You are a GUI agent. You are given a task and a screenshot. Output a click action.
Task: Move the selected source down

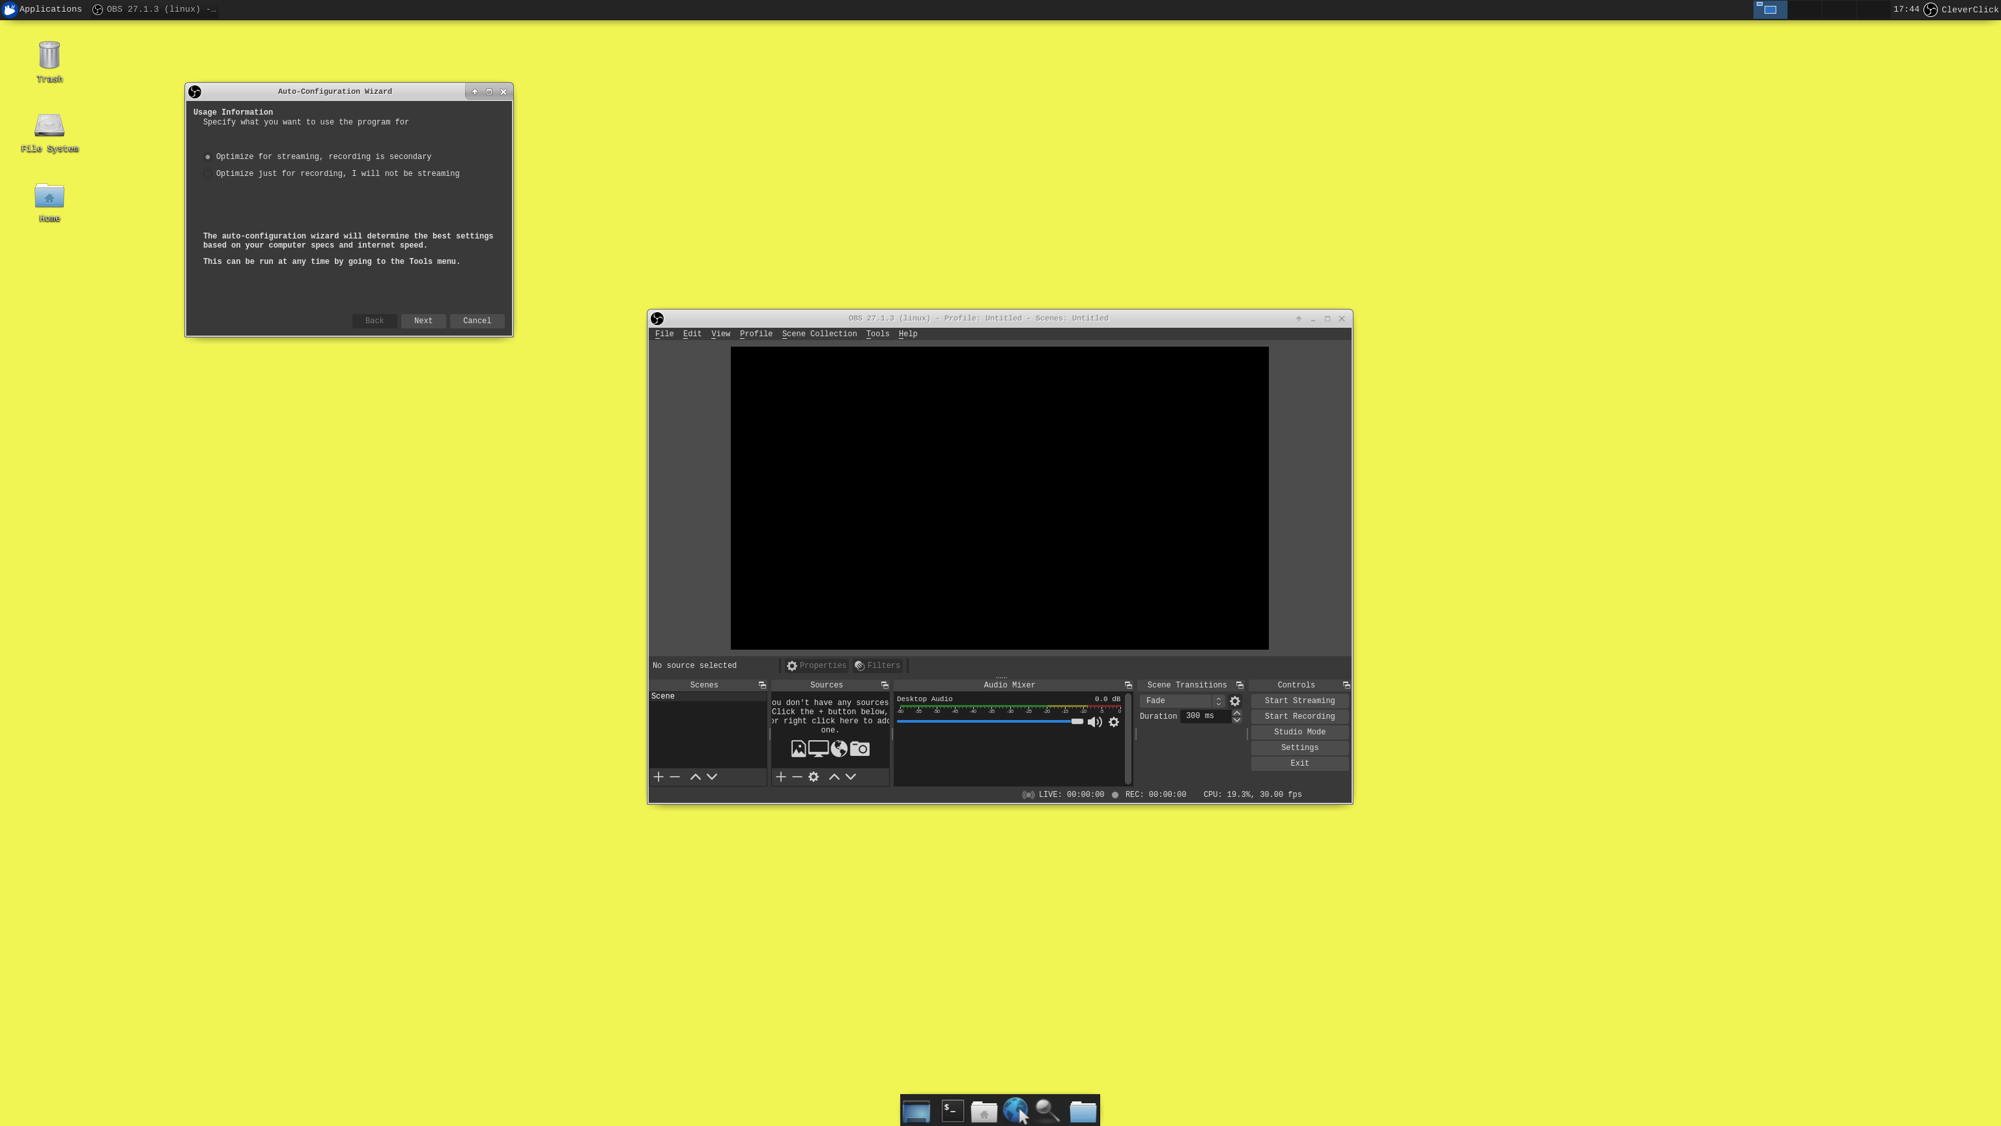(x=851, y=777)
